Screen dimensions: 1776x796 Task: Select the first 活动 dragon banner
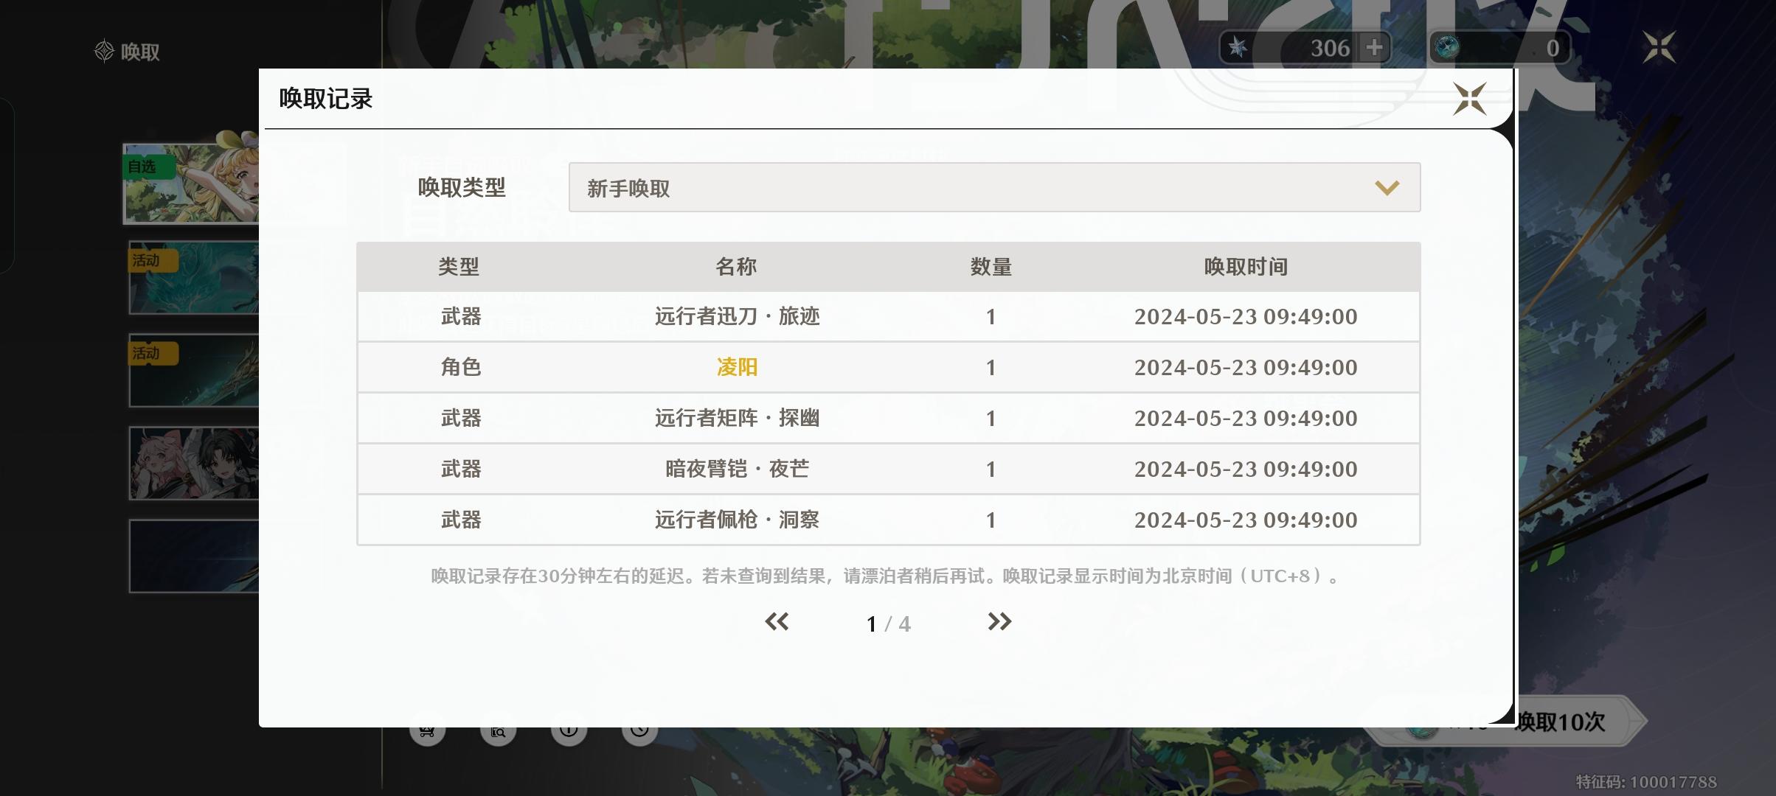pos(193,278)
